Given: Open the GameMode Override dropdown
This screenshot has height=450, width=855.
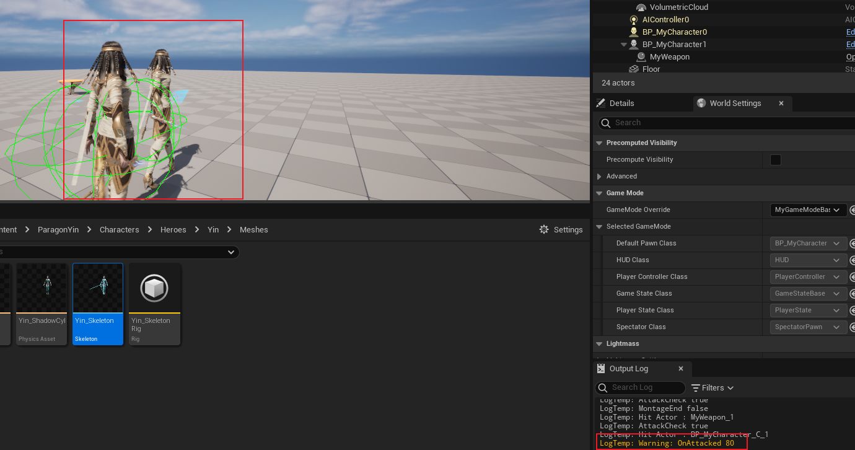Looking at the screenshot, I should (809, 210).
